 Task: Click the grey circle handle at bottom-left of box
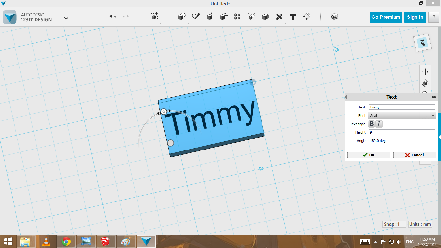point(170,143)
